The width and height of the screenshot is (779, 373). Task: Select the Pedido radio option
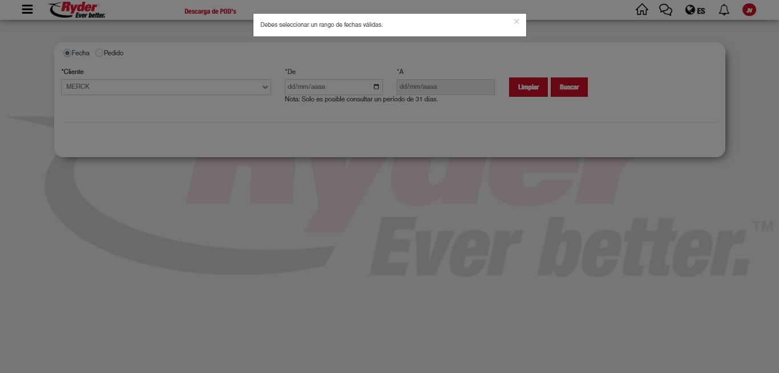click(99, 53)
